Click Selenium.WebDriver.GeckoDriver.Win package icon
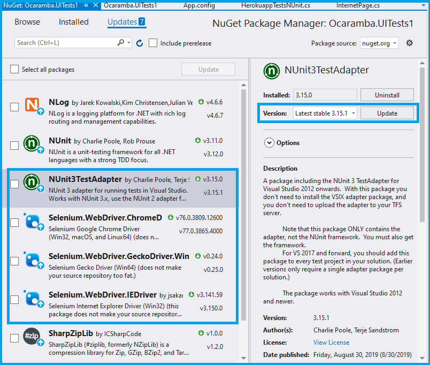This screenshot has height=365, width=430. click(33, 260)
